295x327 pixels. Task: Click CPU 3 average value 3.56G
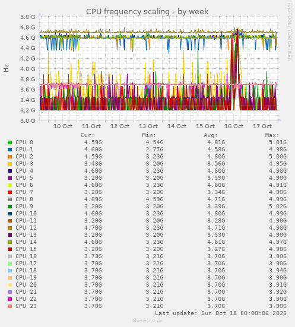coord(216,164)
